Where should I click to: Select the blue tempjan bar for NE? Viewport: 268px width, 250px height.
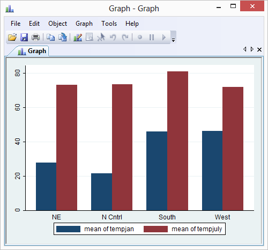pyautogui.click(x=46, y=186)
